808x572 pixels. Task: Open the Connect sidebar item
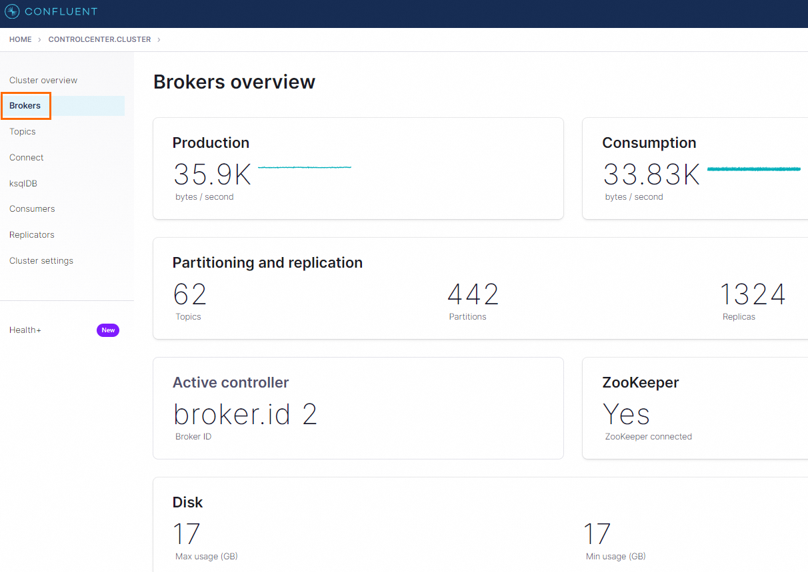(27, 158)
